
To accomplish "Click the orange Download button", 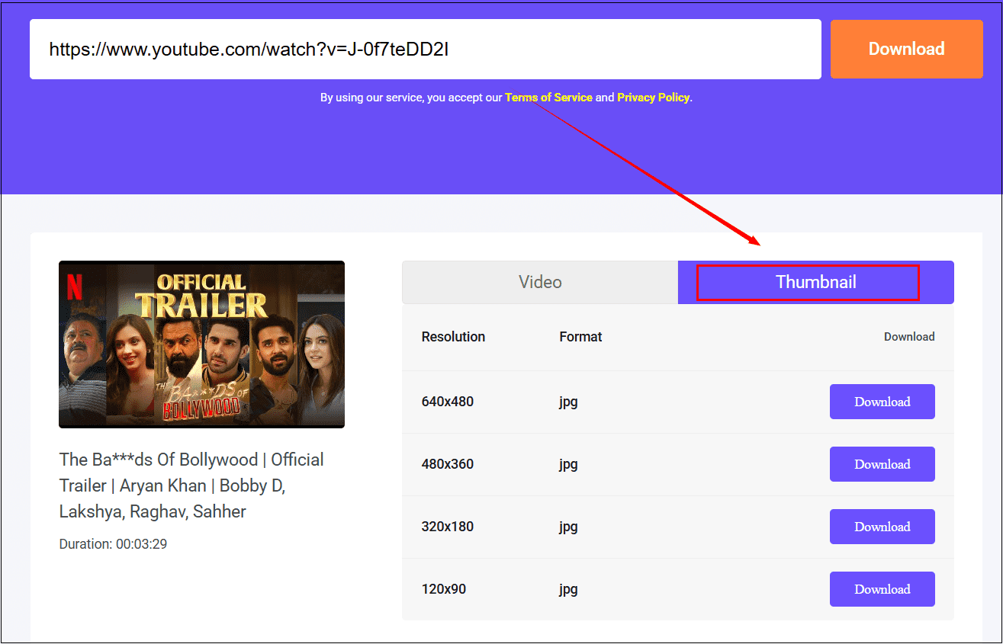I will (907, 50).
